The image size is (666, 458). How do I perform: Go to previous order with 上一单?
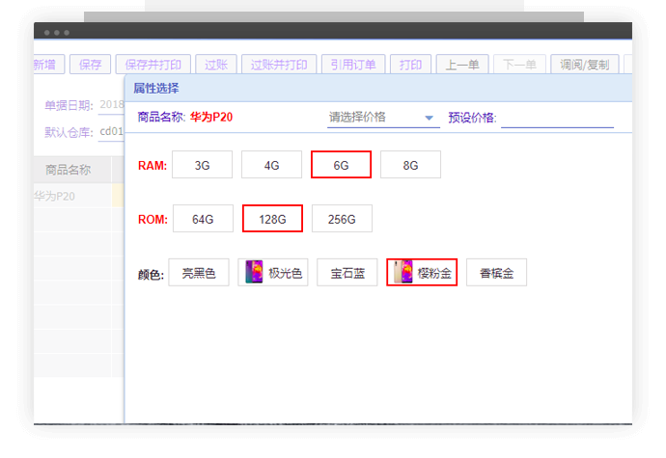[x=462, y=65]
